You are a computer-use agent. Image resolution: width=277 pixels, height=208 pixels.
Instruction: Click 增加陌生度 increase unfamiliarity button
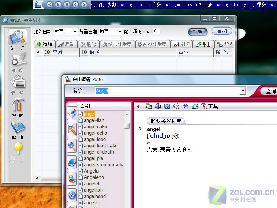117,44
